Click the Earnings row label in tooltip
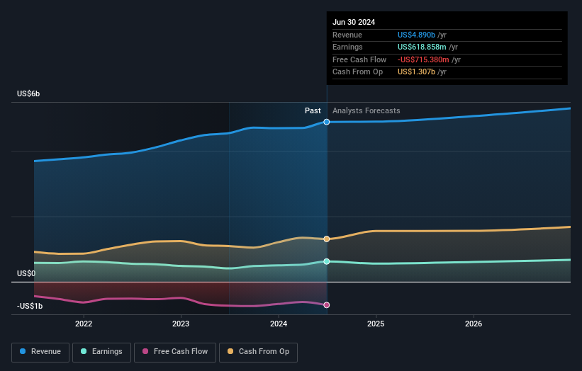Viewport: 582px width, 371px height. (x=347, y=47)
